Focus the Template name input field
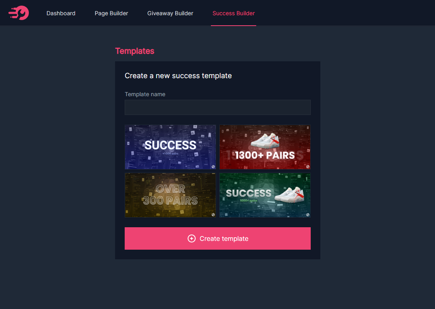 click(217, 107)
